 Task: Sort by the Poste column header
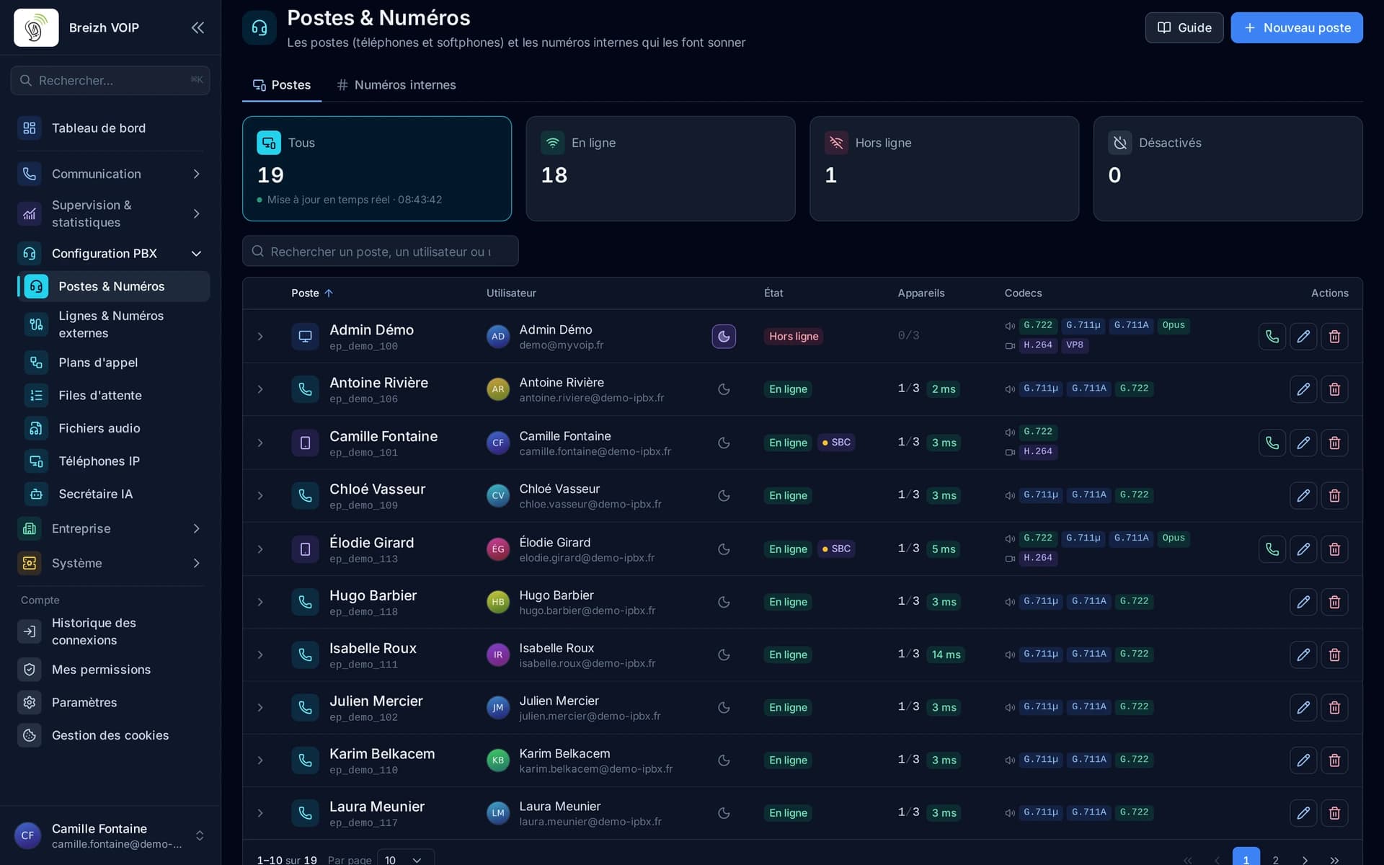tap(312, 293)
